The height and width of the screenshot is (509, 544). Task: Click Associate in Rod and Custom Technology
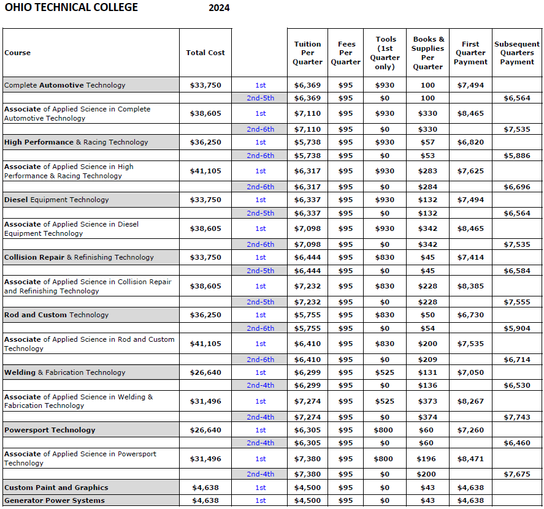point(90,344)
